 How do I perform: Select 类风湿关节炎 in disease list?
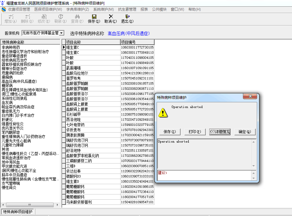point(12,128)
